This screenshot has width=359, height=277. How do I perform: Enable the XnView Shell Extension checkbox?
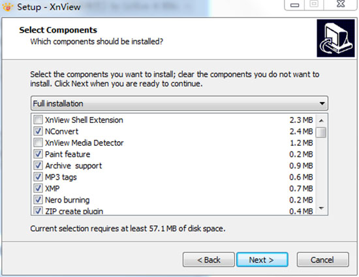[x=38, y=120]
